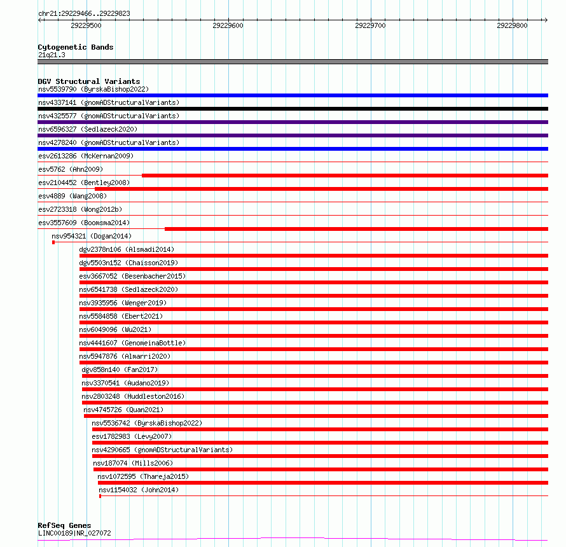566x547 pixels.
Task: Open variant nsv3370541 (Audano2019)
Action: [125, 383]
